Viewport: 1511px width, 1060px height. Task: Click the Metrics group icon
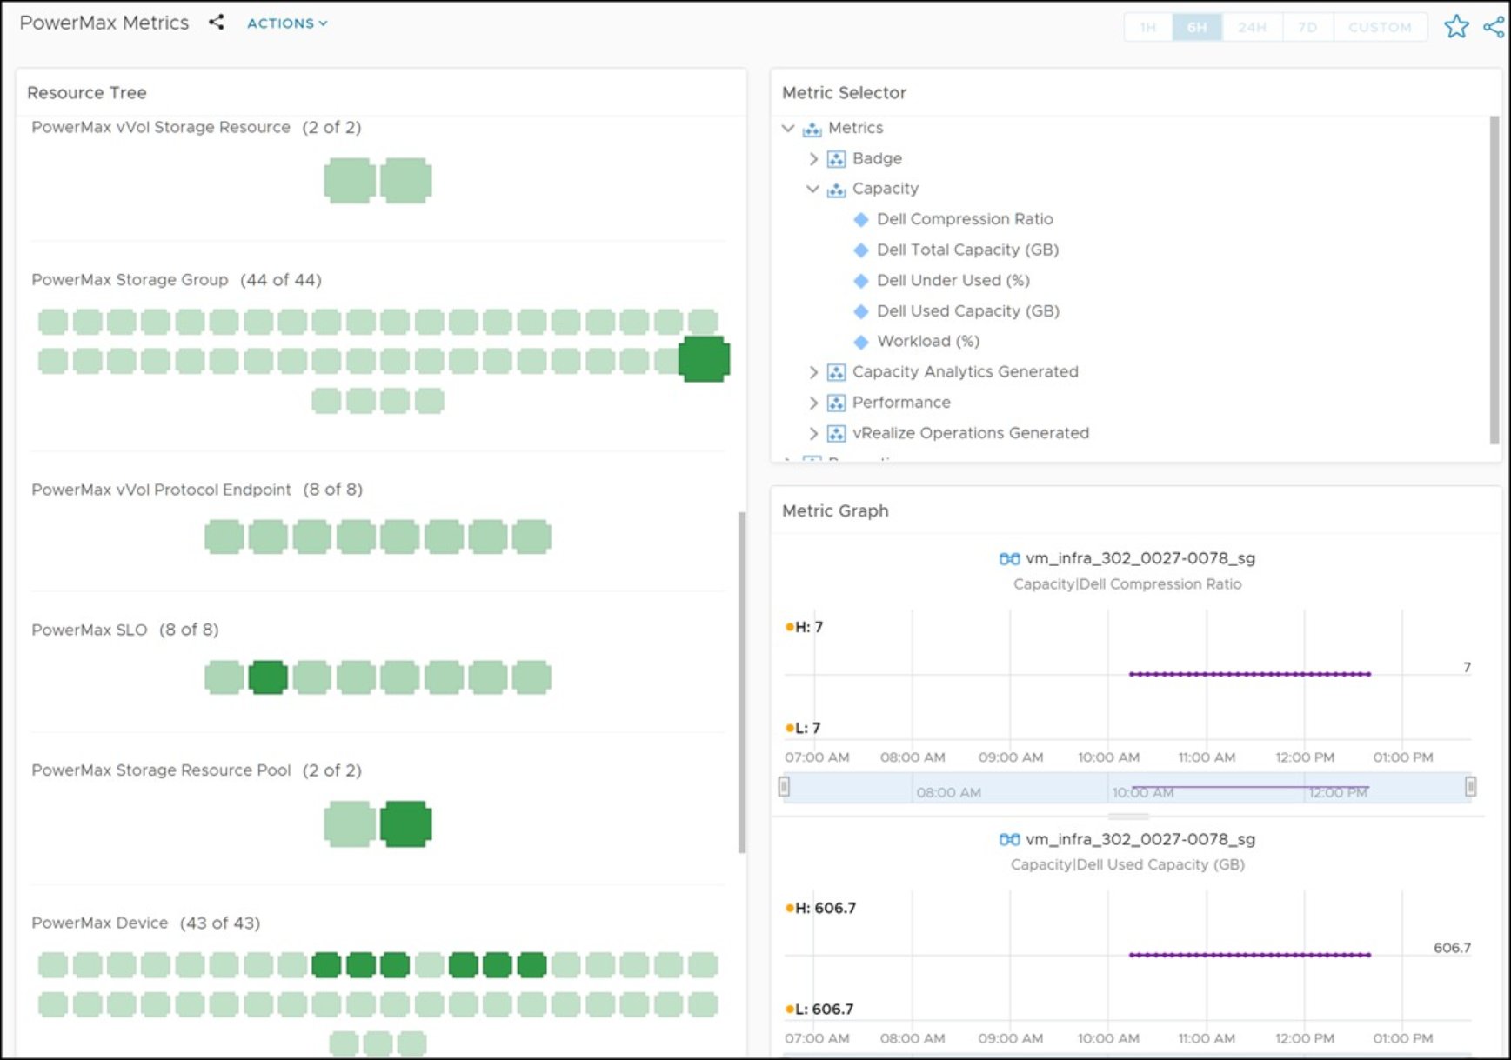tap(812, 129)
